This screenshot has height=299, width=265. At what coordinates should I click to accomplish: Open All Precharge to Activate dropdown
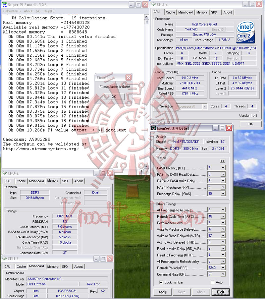[x=223, y=210]
